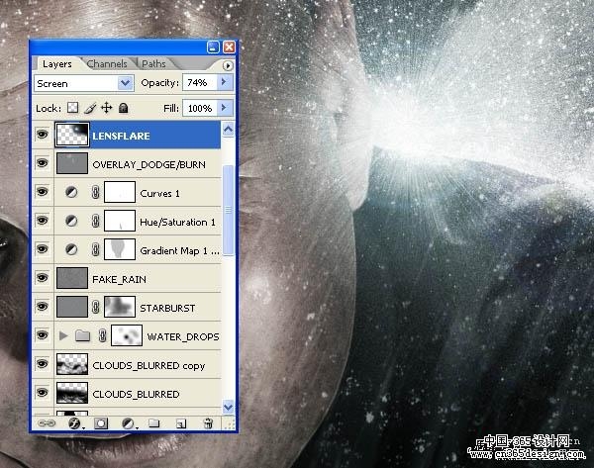The image size is (594, 468).
Task: Click the Hue/Saturation 1 mask link icon
Action: tap(95, 221)
